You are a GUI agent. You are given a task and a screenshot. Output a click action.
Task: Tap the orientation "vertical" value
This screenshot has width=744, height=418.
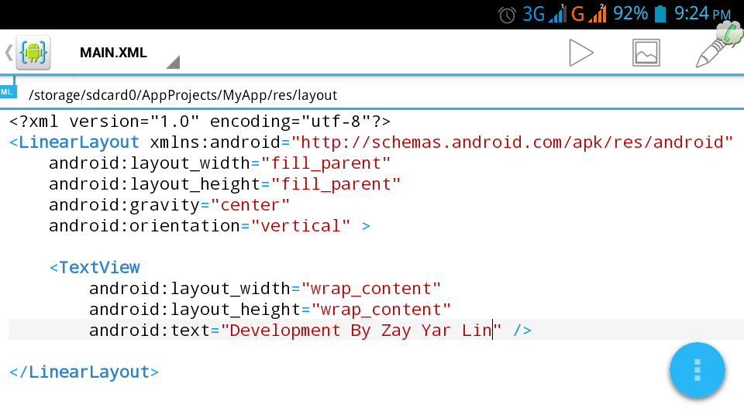(301, 226)
